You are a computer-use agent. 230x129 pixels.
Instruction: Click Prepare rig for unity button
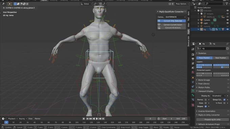click(212, 120)
